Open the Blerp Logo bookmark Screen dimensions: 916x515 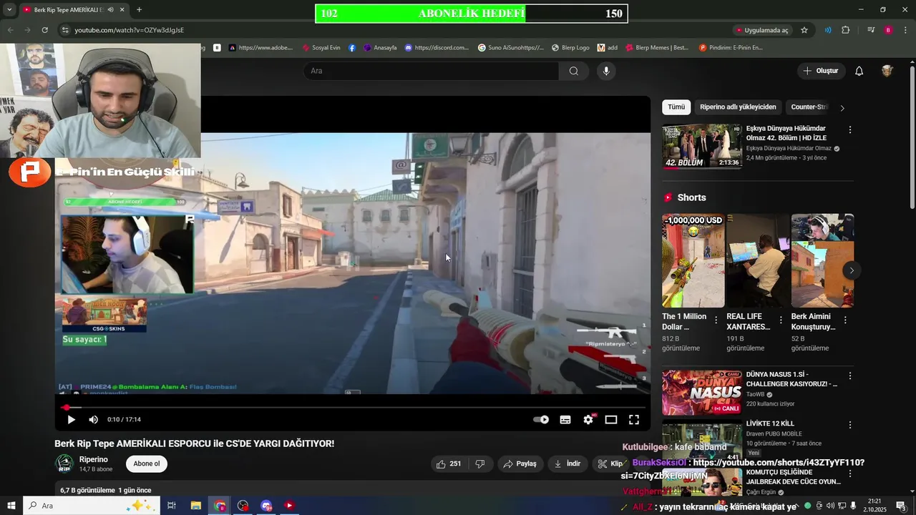click(570, 48)
